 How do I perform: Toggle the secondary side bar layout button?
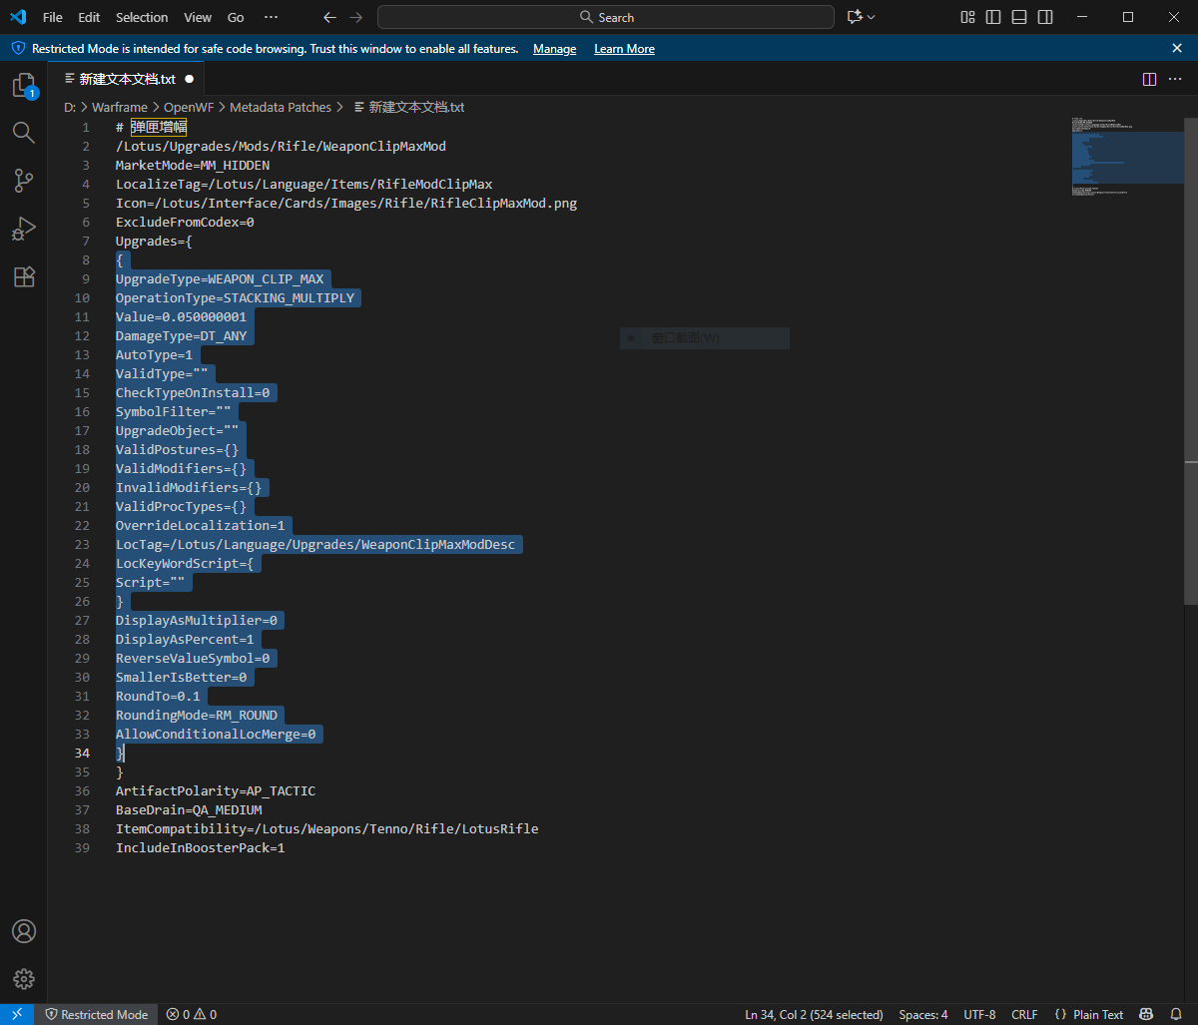(x=1045, y=17)
